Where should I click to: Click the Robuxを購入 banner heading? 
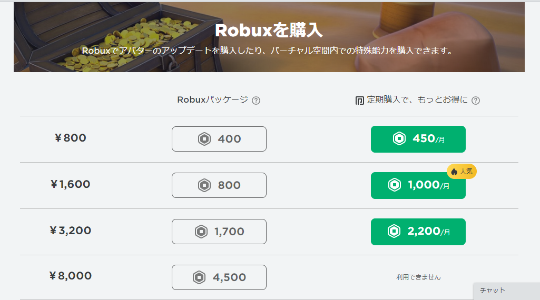pyautogui.click(x=269, y=30)
